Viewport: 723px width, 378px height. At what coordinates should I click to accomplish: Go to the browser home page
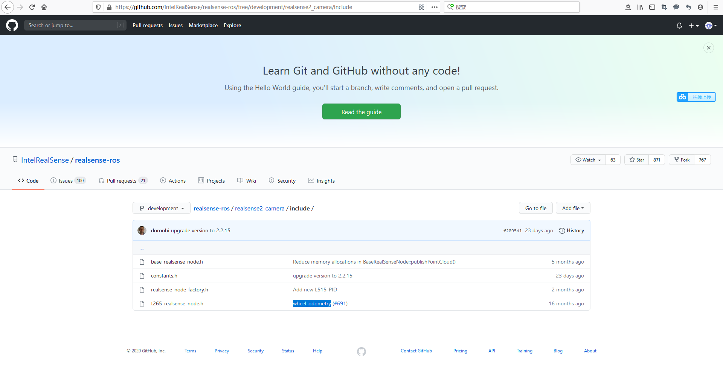[44, 7]
